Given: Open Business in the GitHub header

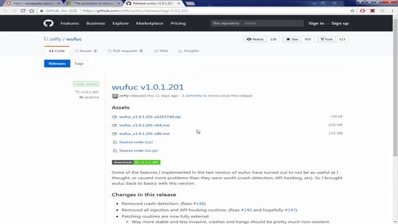Looking at the screenshot, I should (95, 24).
